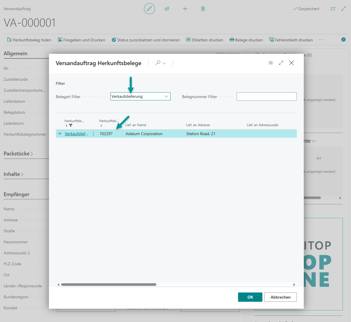Click Etiketten drucken action

point(204,40)
